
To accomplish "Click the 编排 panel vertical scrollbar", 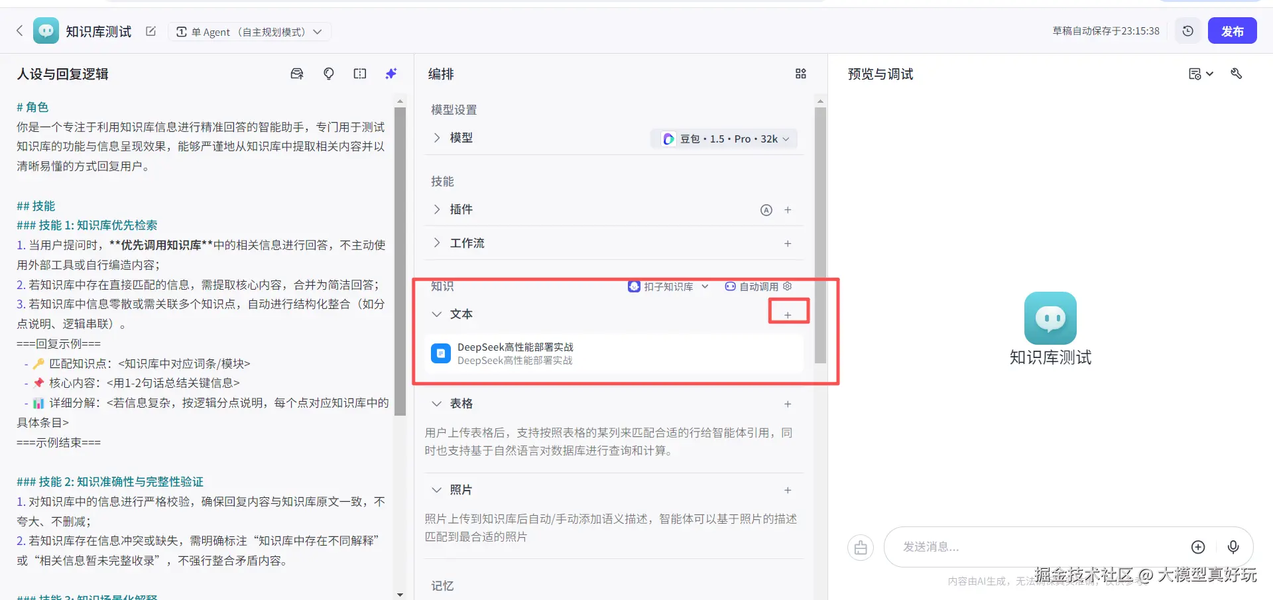I will [x=820, y=235].
